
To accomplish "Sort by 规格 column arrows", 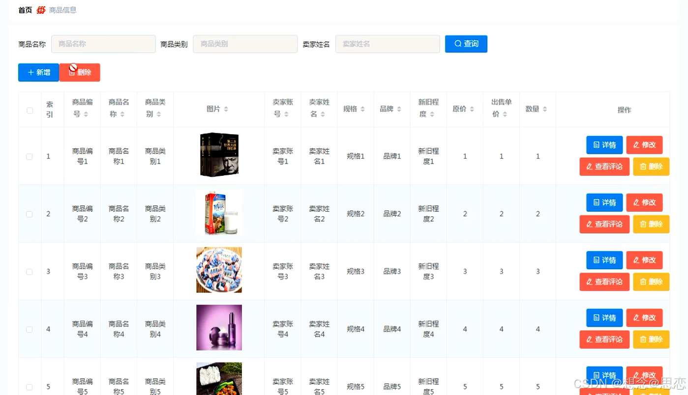I will tap(362, 109).
